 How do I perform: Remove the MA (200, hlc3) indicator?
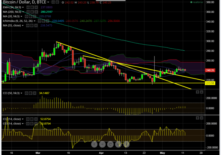coord(36,12)
